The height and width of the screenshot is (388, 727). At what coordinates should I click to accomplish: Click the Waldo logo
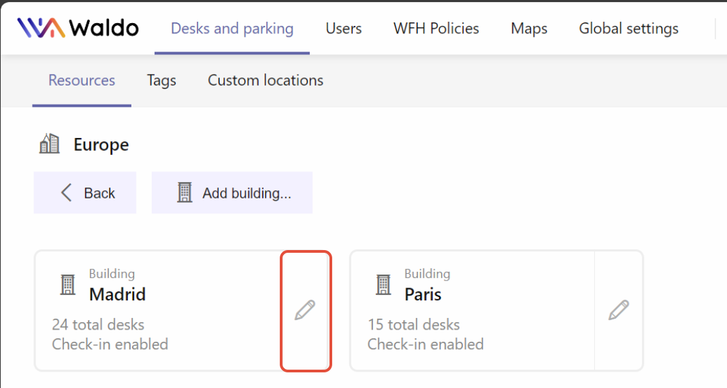click(x=78, y=28)
